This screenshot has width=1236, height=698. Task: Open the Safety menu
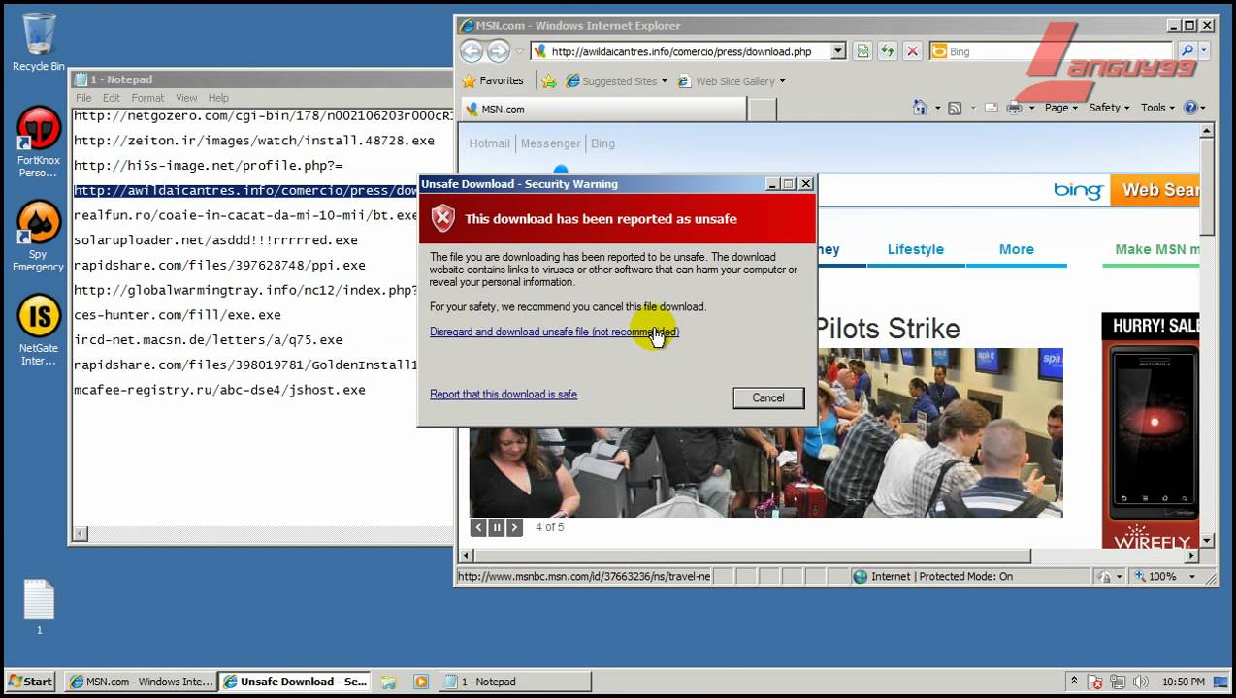[1109, 108]
